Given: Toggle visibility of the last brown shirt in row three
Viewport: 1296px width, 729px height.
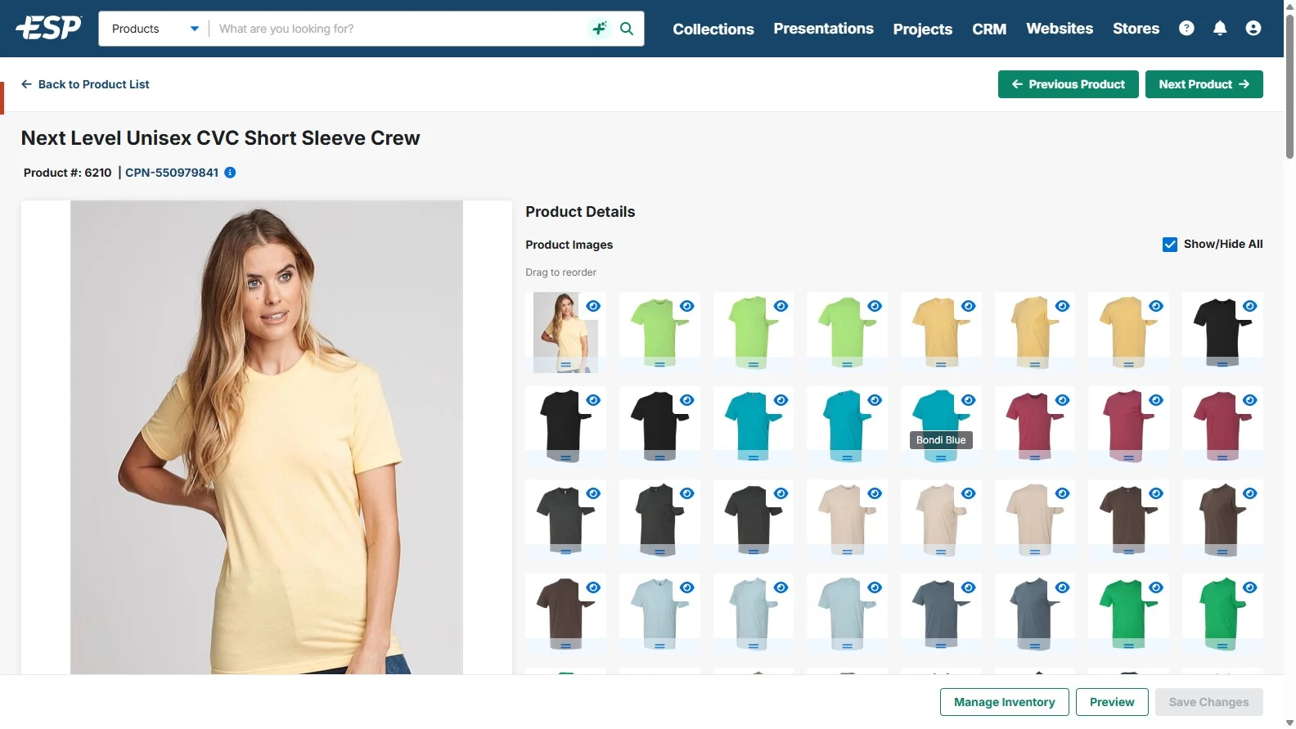Looking at the screenshot, I should [1250, 493].
